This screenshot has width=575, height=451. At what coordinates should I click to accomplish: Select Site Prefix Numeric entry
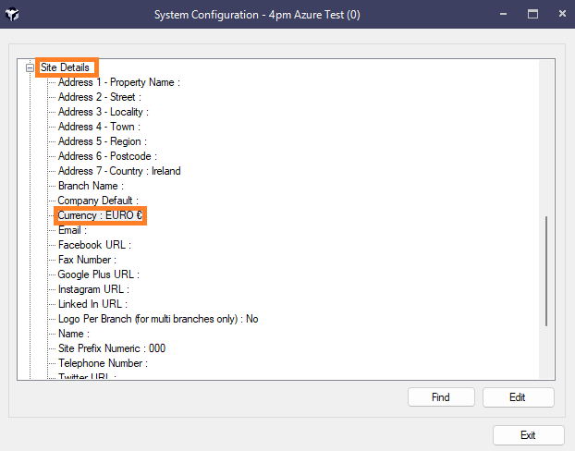(x=112, y=348)
